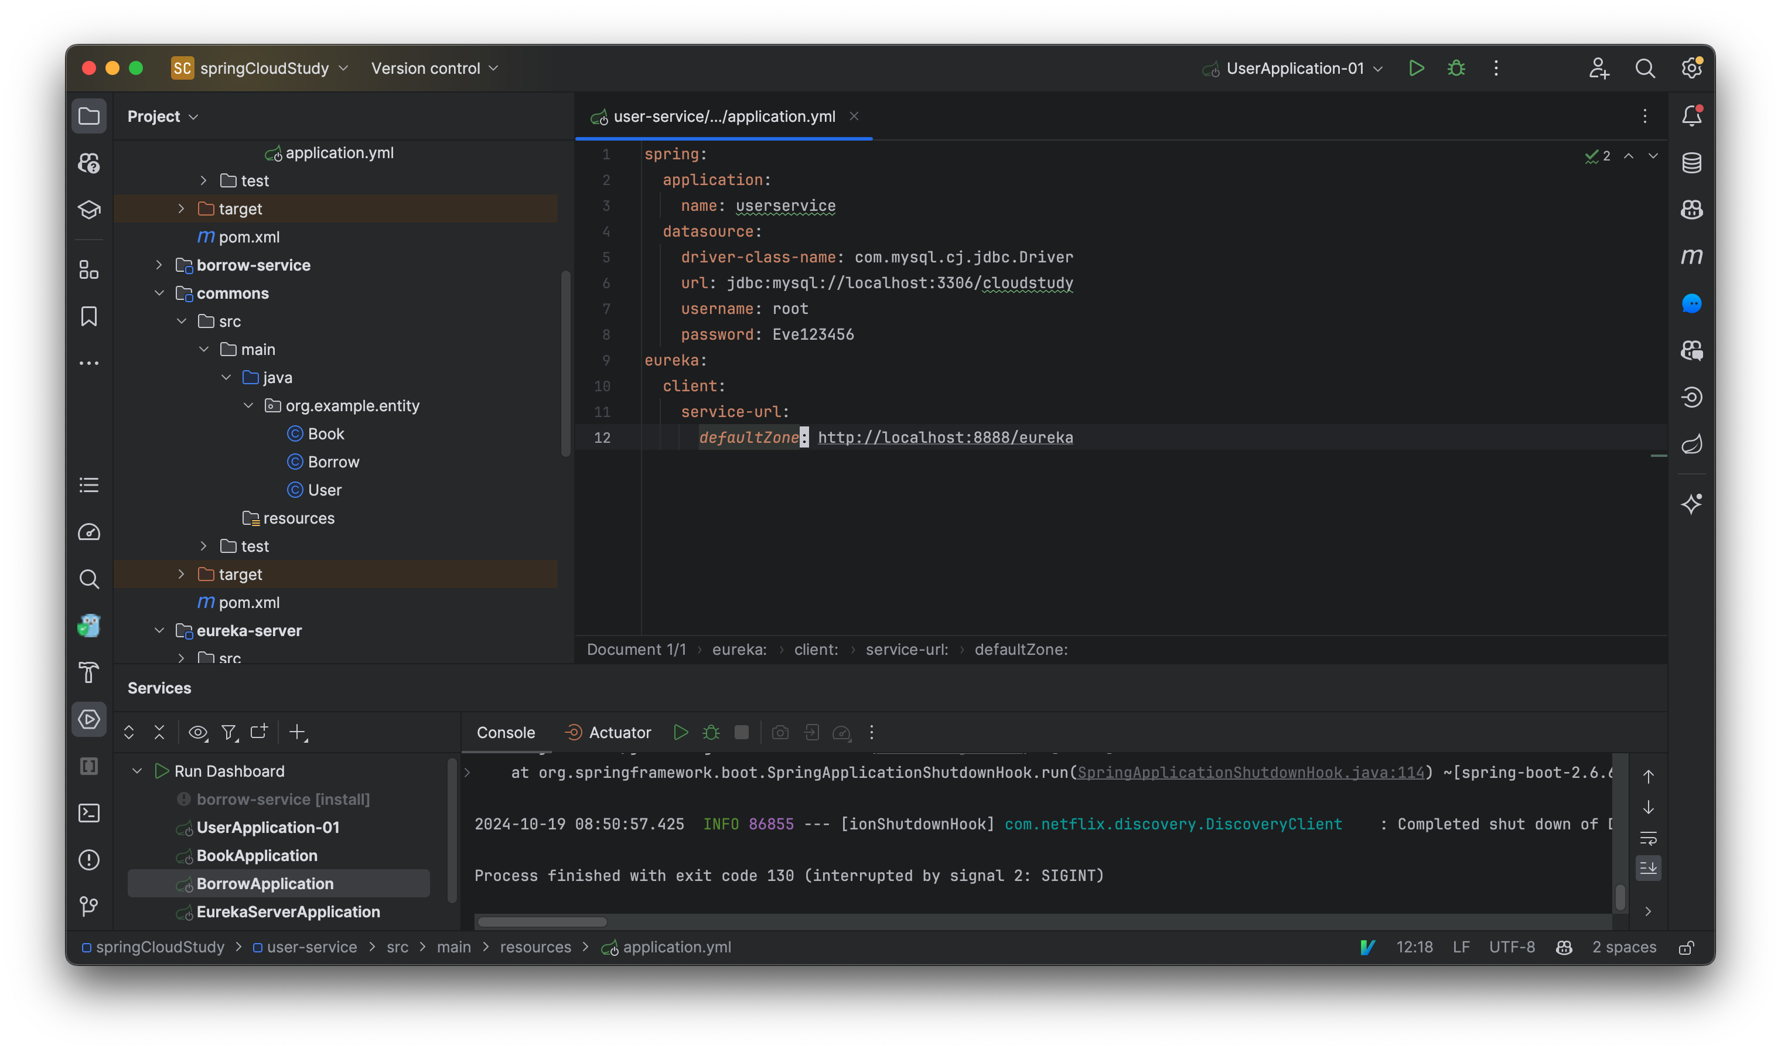Open Search Everywhere with the magnifier icon
Screen dimensions: 1781x1052
tap(1646, 68)
